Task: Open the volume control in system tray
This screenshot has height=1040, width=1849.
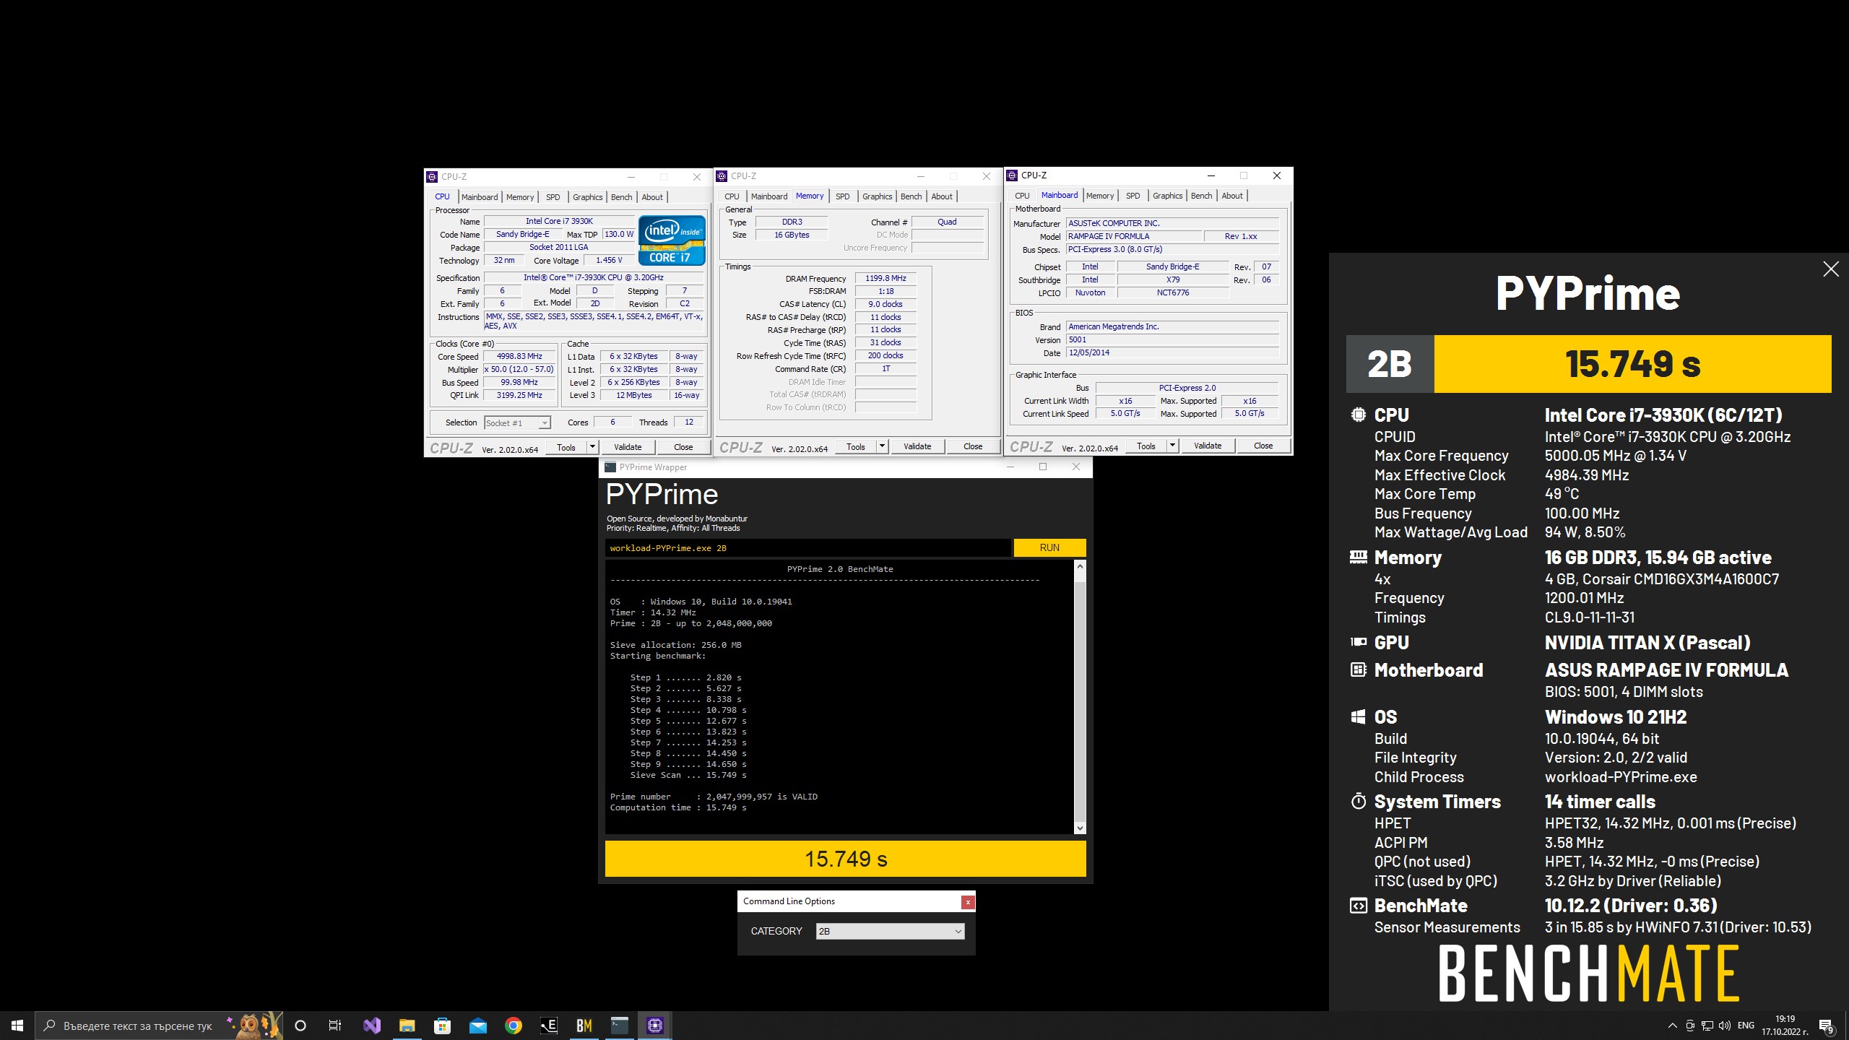Action: coord(1725,1026)
